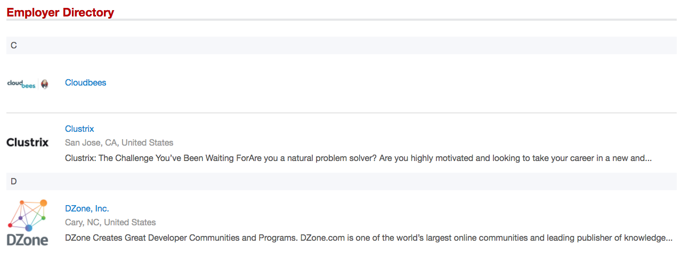Open the DZone, Inc. employer link

tap(87, 208)
